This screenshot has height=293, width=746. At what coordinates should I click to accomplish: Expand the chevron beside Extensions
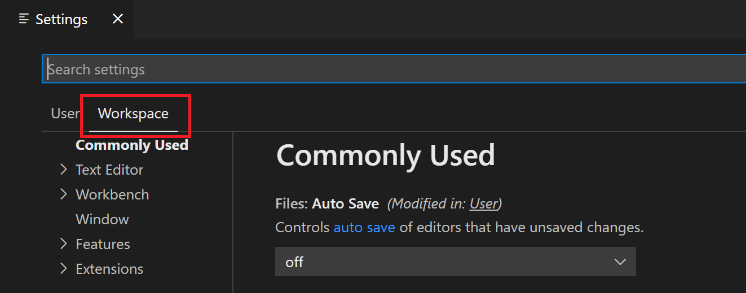coord(64,269)
